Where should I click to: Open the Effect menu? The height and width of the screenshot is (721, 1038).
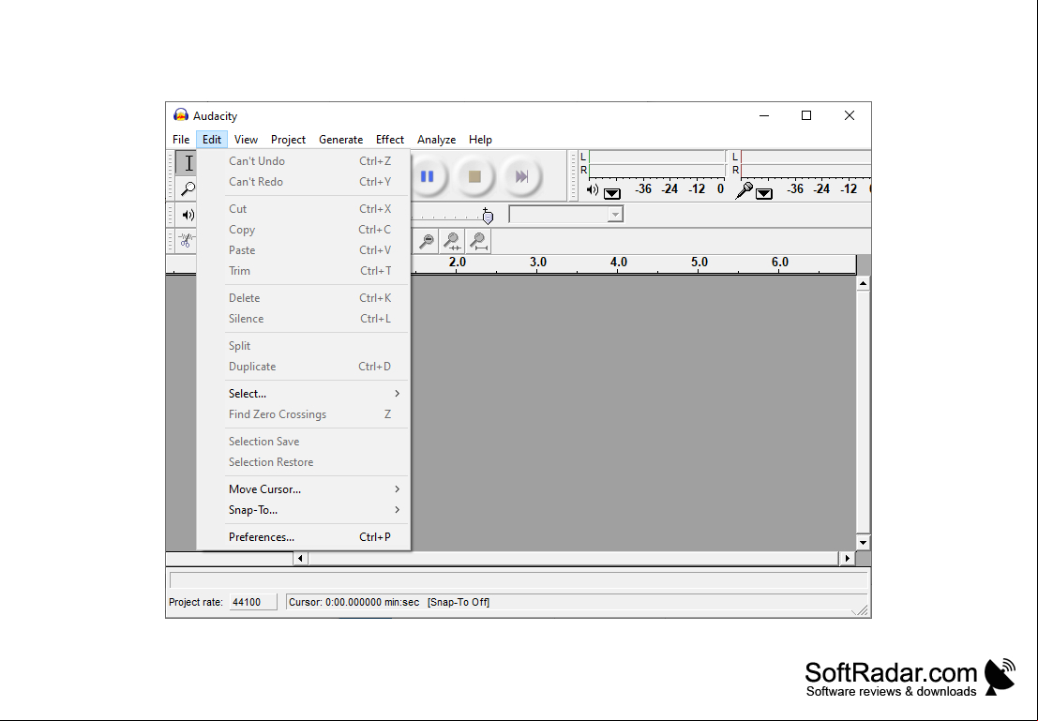tap(390, 139)
